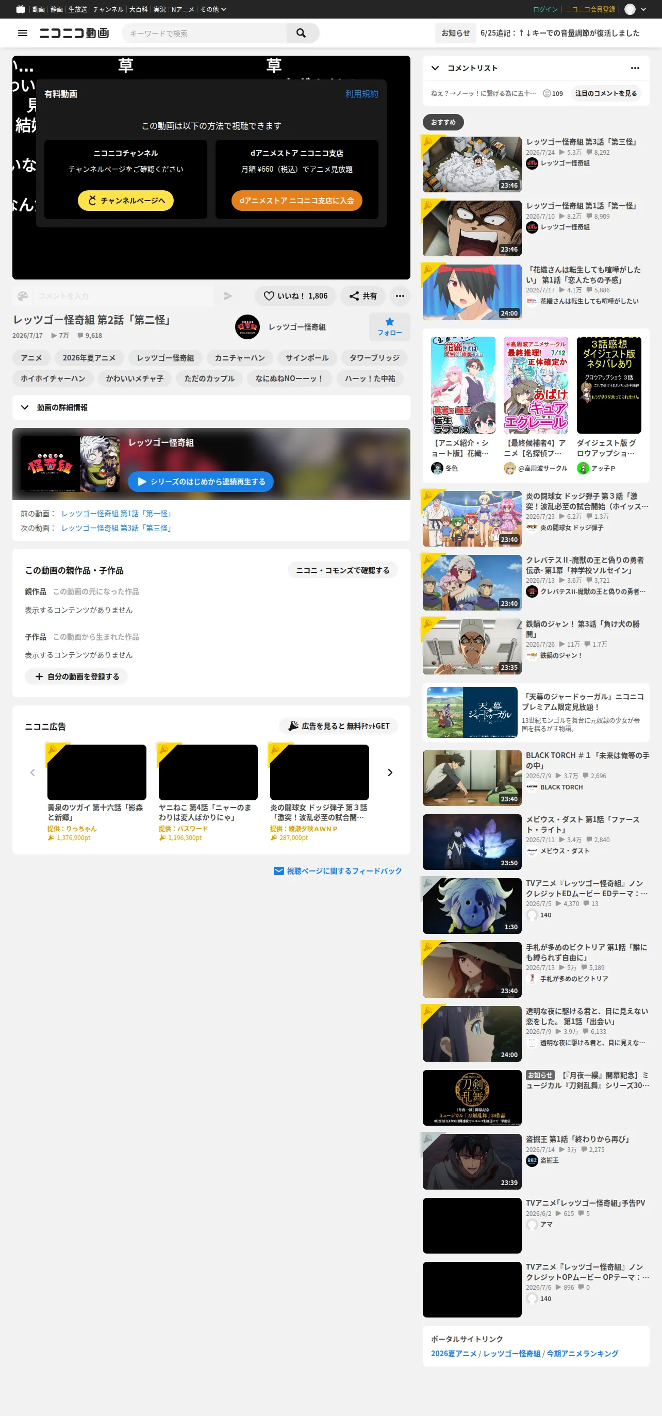This screenshot has height=1416, width=662.
Task: Open レッツゴー怪奇組 第3話 thumbnail in recommendations
Action: [472, 164]
